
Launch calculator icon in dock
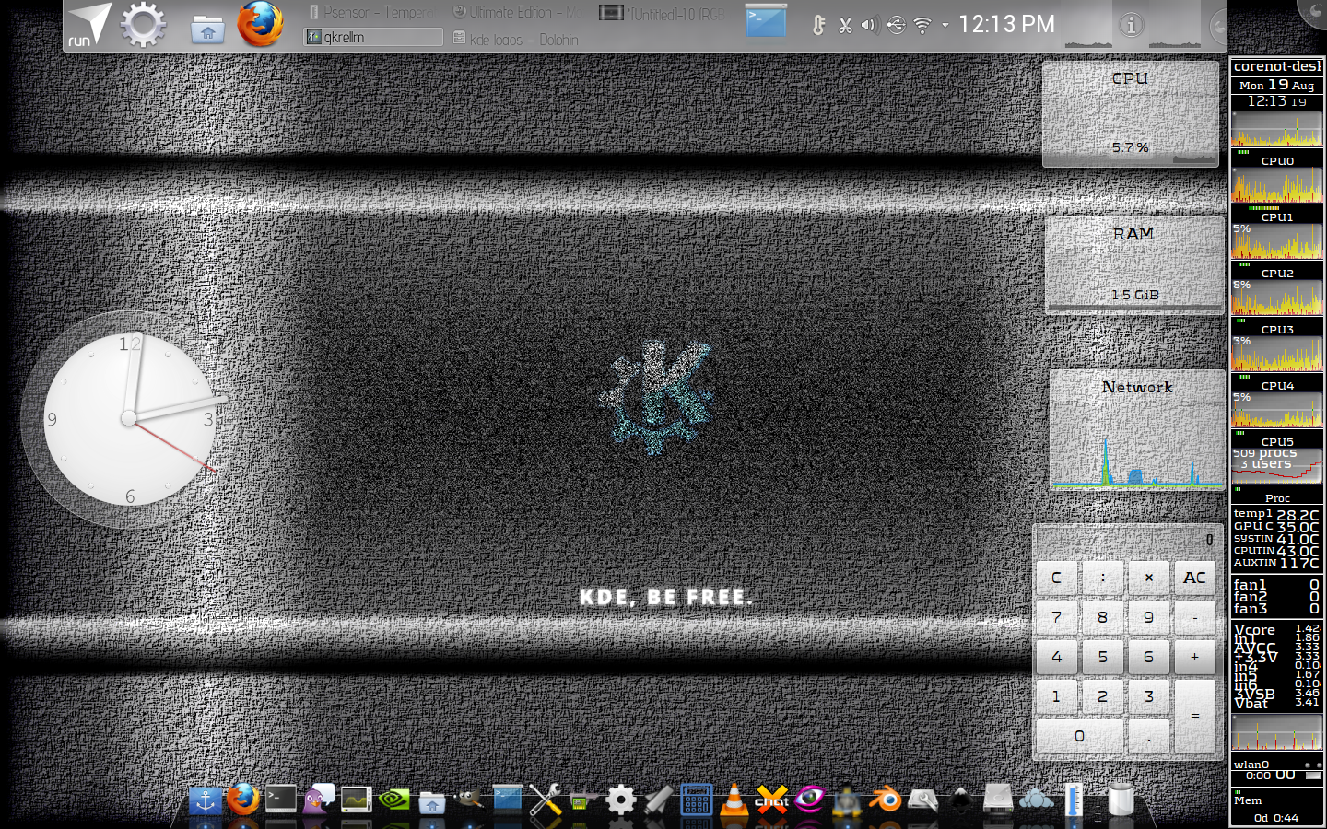pos(696,800)
